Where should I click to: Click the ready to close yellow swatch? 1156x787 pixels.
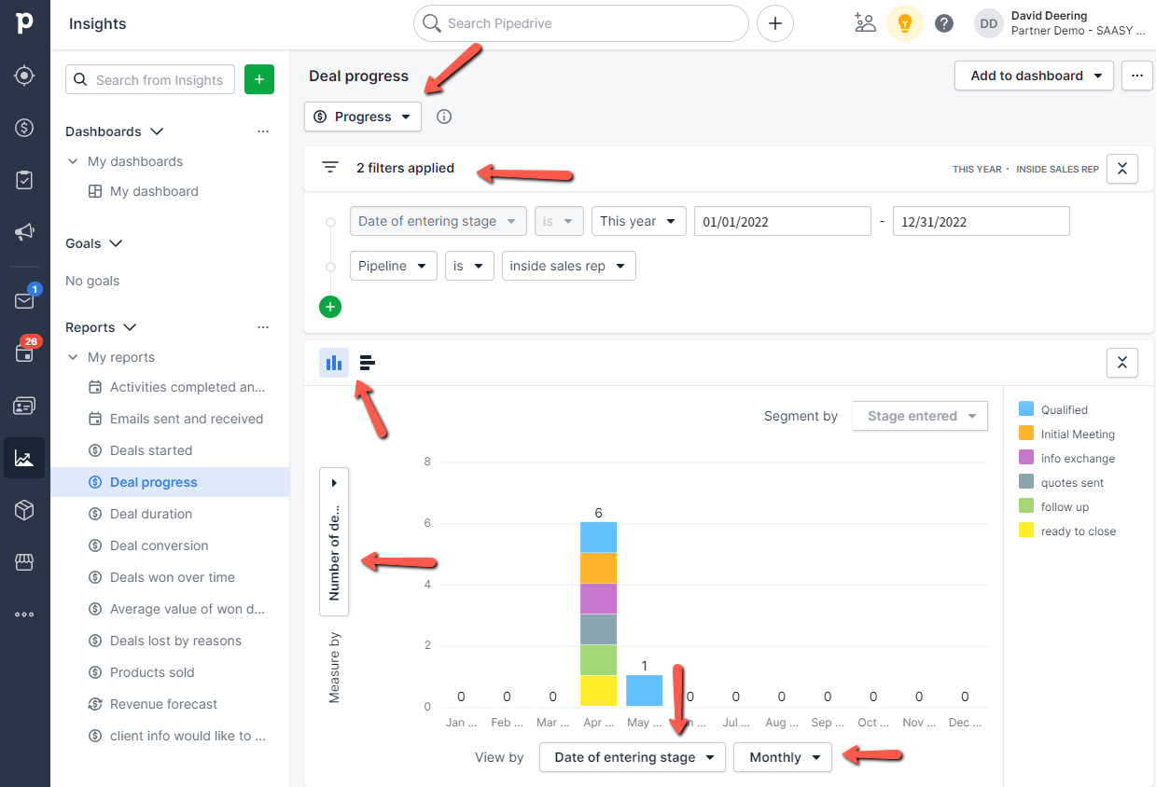(1026, 530)
